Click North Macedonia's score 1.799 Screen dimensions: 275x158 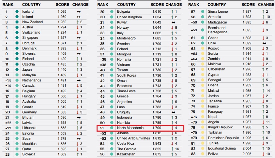click(157, 128)
